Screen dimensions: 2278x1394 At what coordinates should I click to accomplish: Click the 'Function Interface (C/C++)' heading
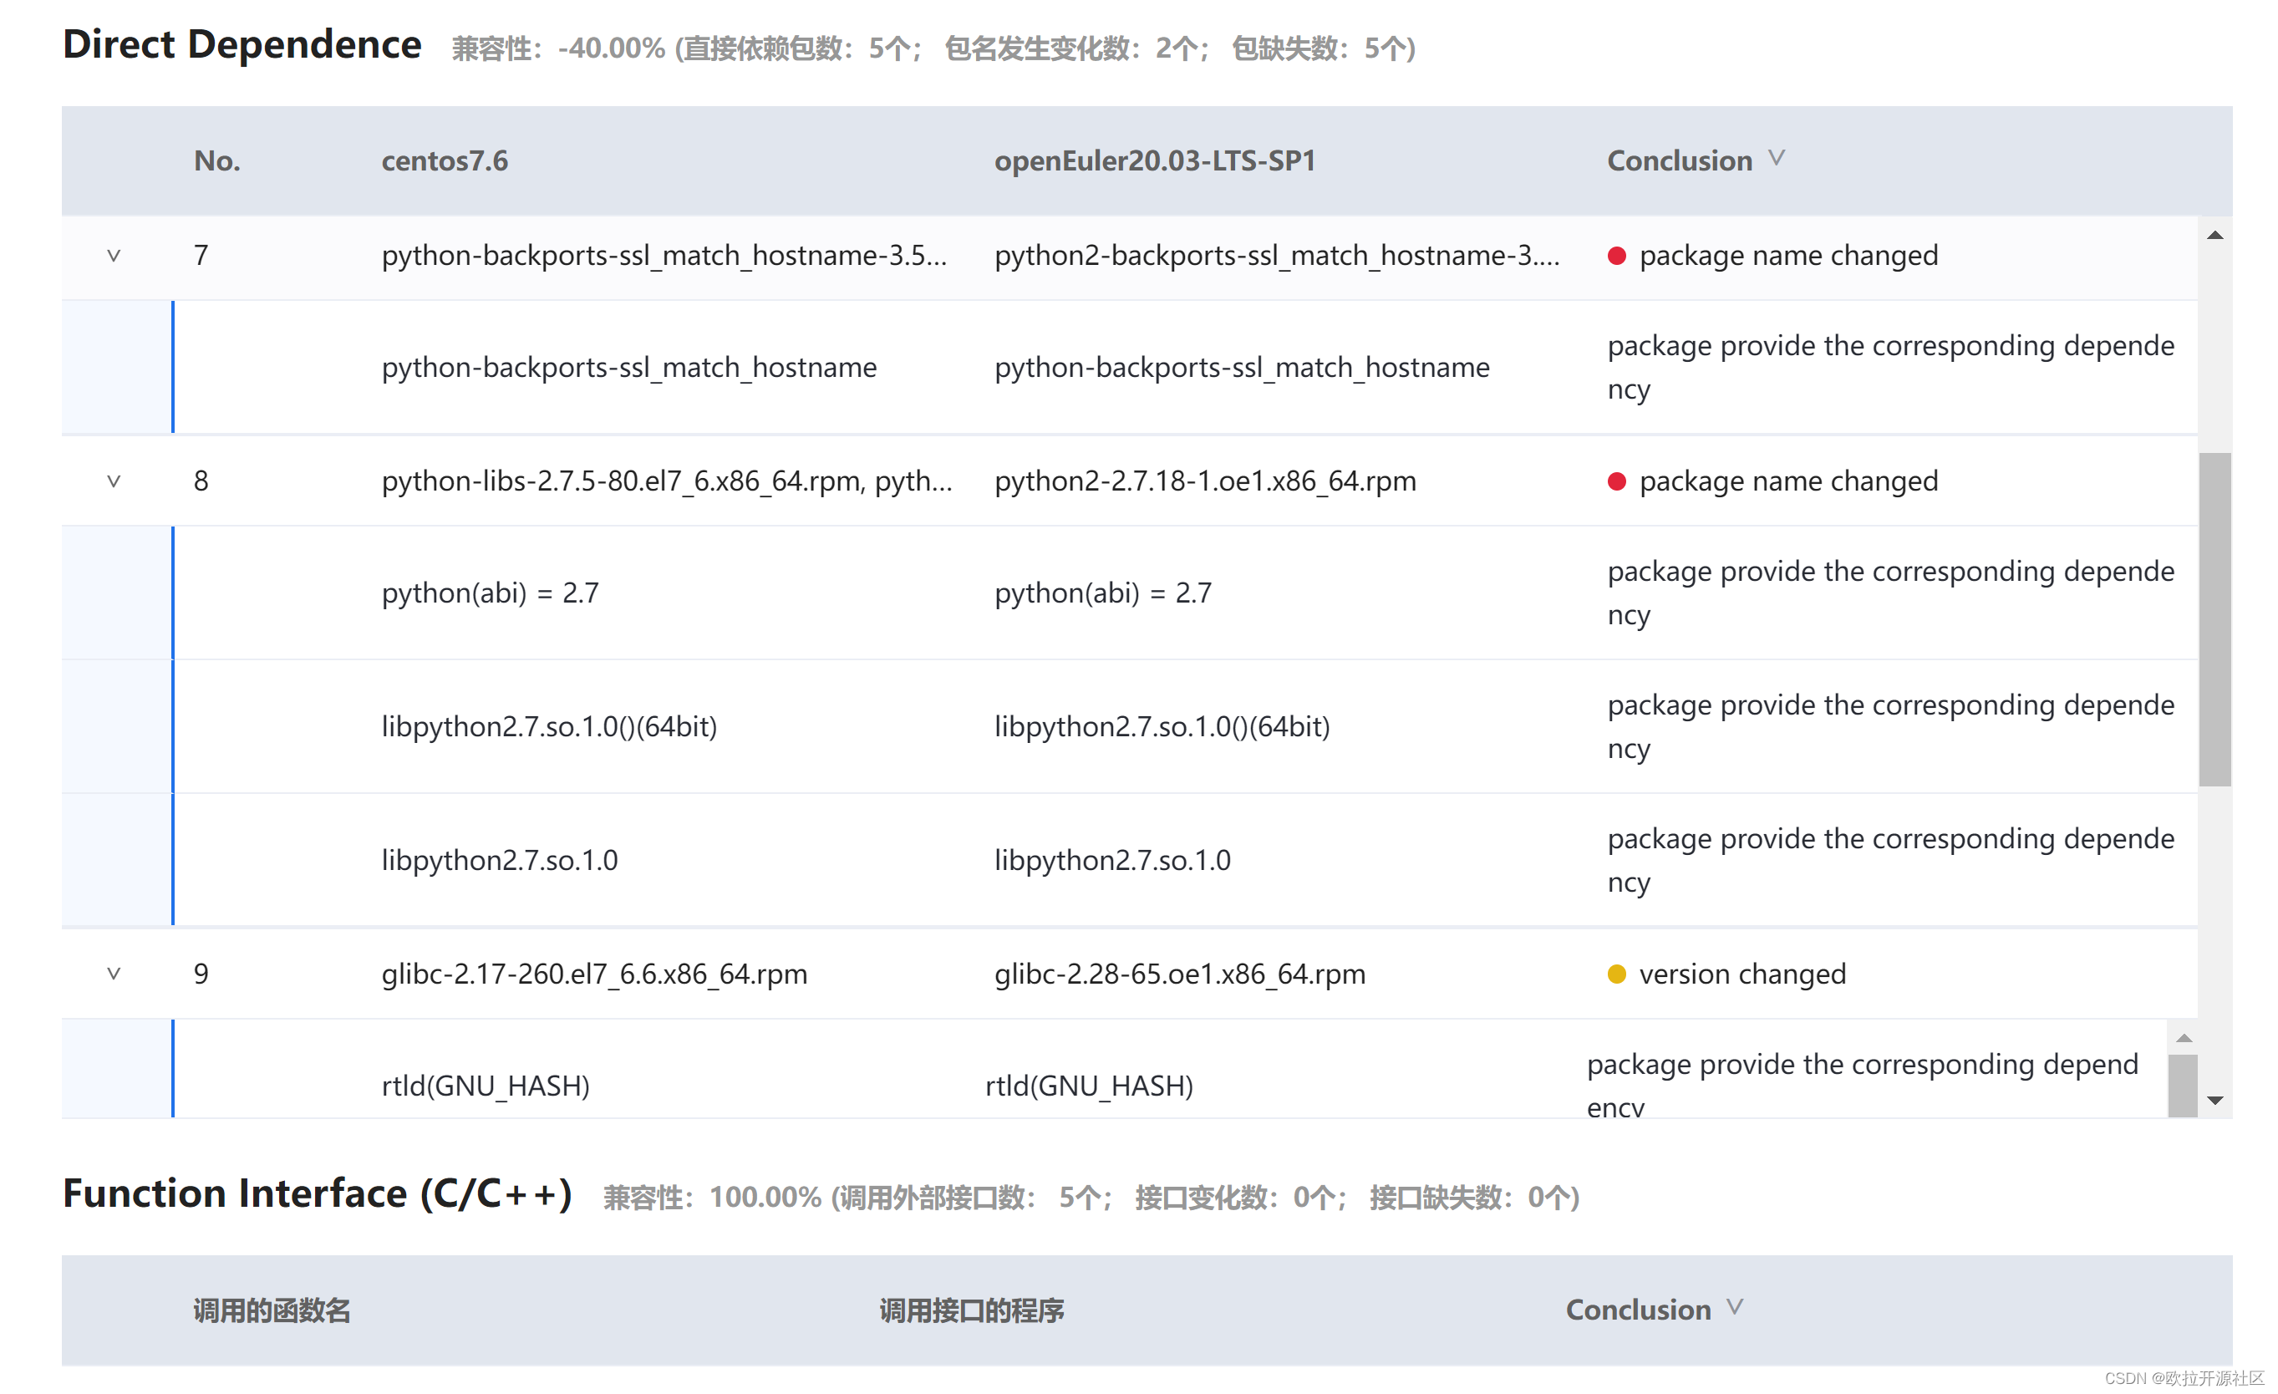317,1194
